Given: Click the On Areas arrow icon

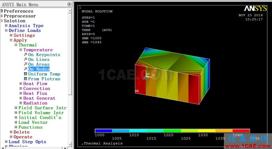Looking at the screenshot, I should 26,64.
